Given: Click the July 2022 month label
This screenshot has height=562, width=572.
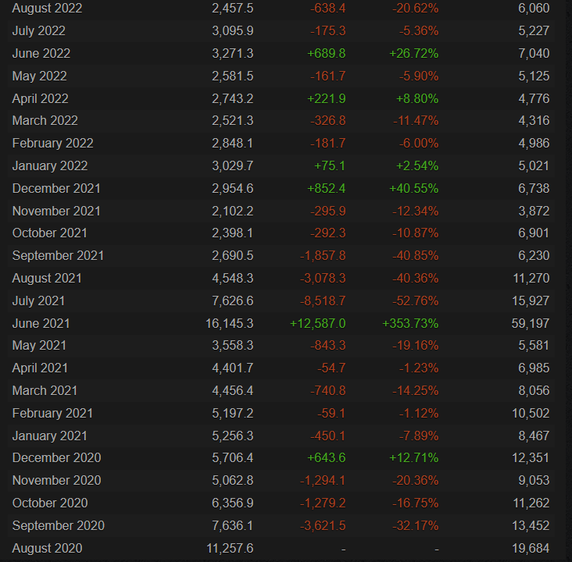Looking at the screenshot, I should (x=38, y=30).
